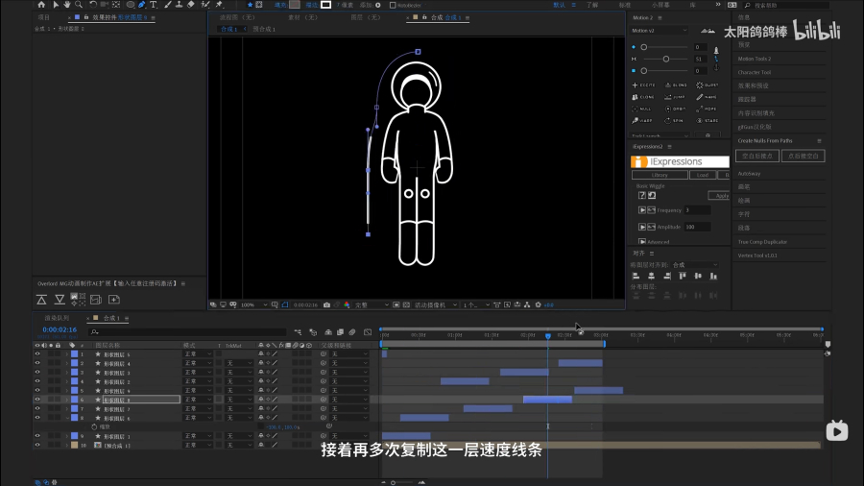Hide layer 1 eye toggle
The image size is (864, 486).
(x=37, y=354)
